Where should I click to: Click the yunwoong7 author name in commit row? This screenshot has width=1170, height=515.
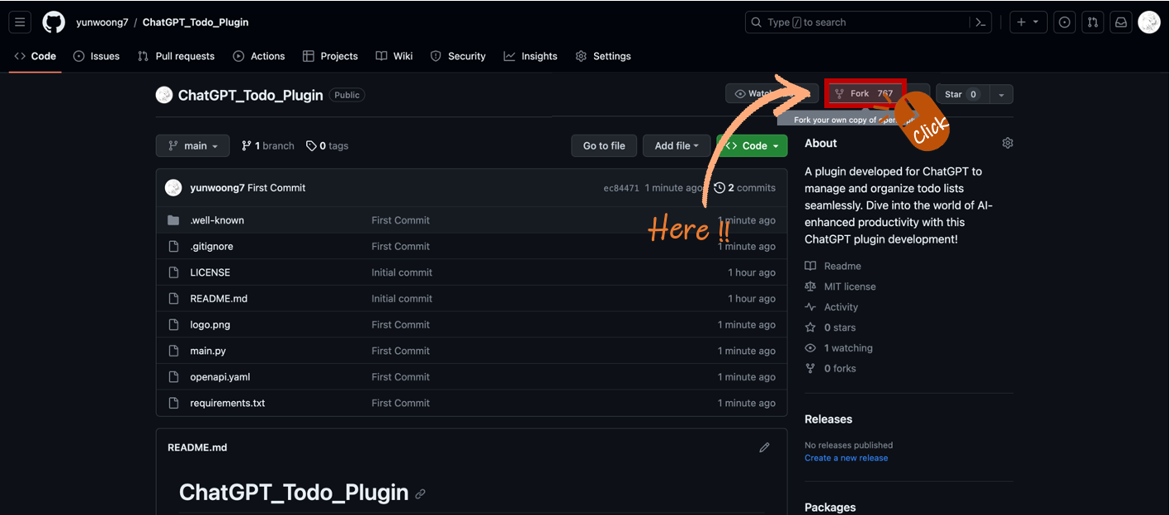click(x=217, y=188)
